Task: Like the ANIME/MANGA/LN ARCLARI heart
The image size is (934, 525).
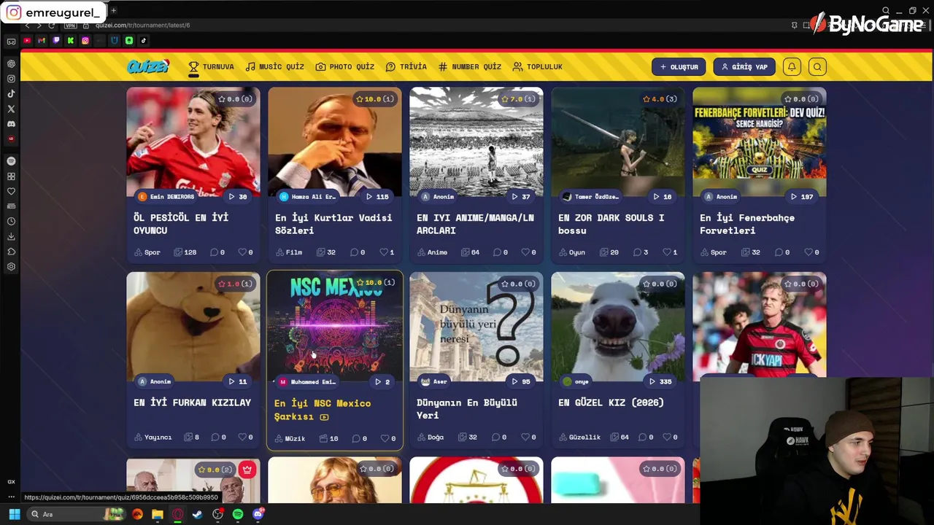Action: 525,252
